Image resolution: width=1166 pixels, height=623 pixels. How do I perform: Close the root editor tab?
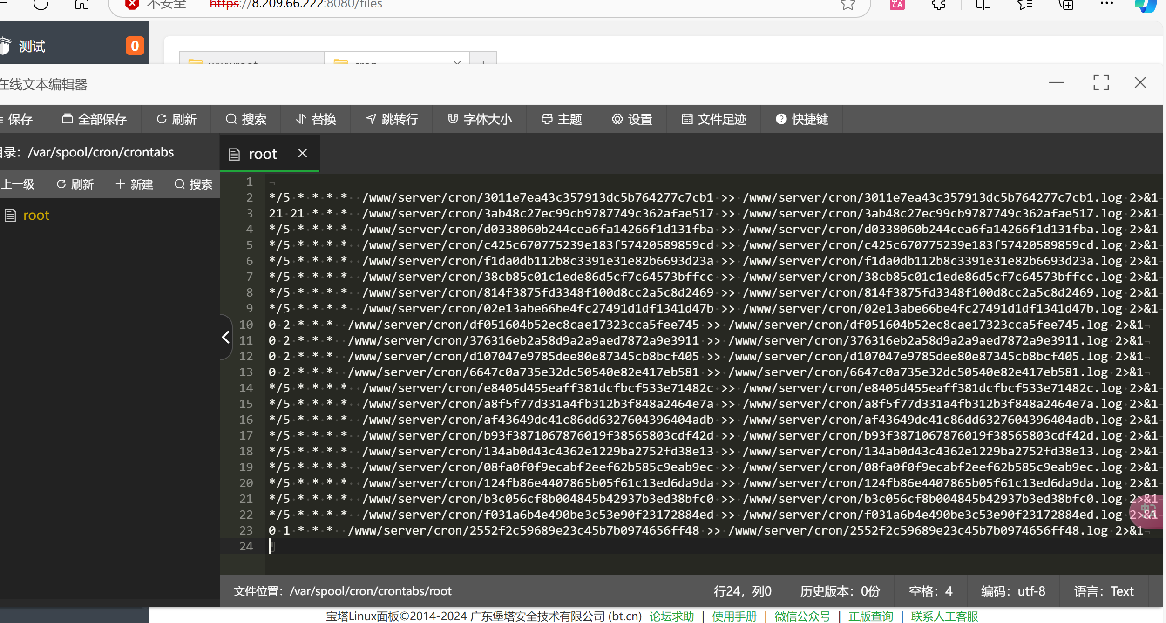(x=303, y=153)
